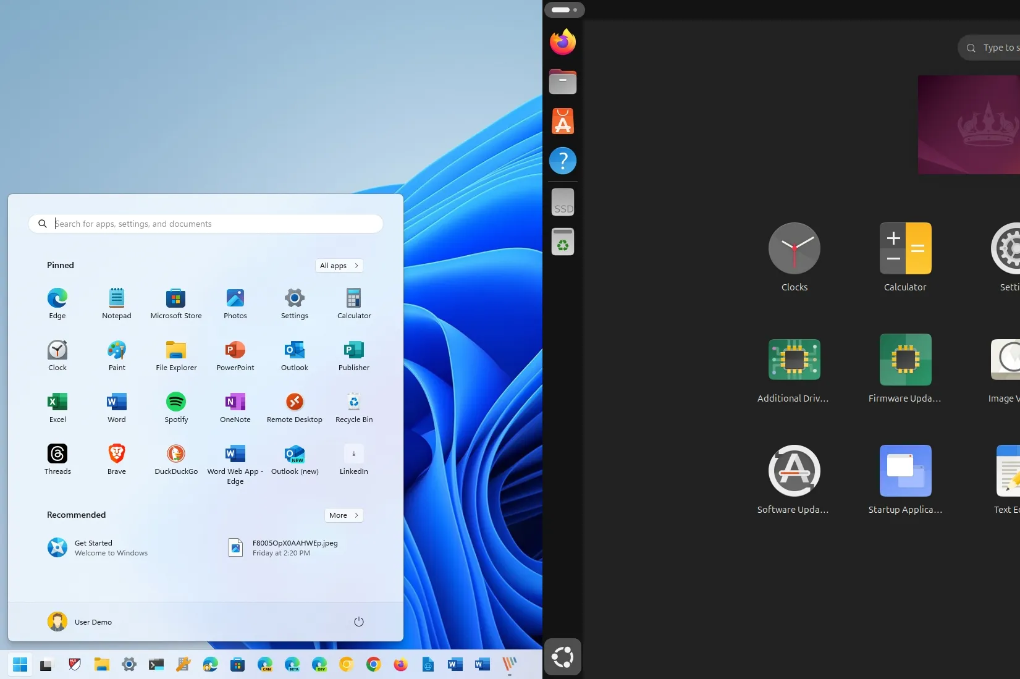Open Software Updater from the app grid

[x=794, y=479]
